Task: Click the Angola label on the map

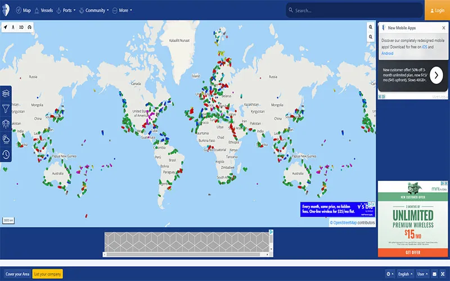Action: click(219, 162)
